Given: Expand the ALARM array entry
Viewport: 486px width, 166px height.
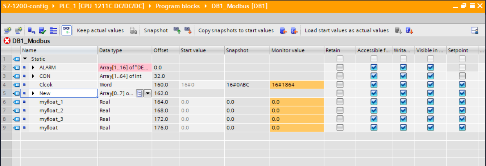Looking at the screenshot, I should pos(33,67).
